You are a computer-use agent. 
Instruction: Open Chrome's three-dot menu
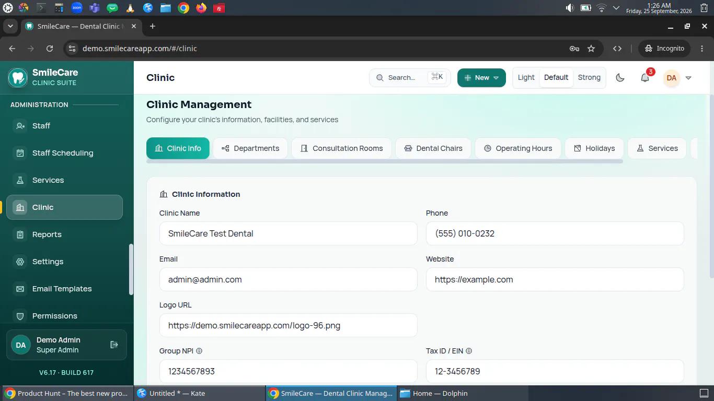pyautogui.click(x=702, y=49)
